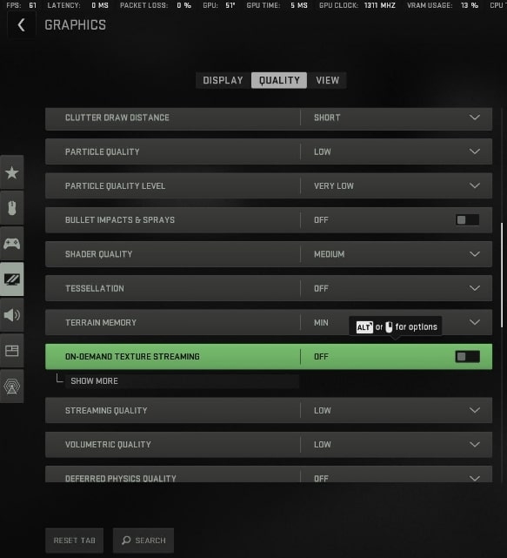The image size is (507, 558).
Task: Select the Particle Quality label
Action: (x=102, y=151)
